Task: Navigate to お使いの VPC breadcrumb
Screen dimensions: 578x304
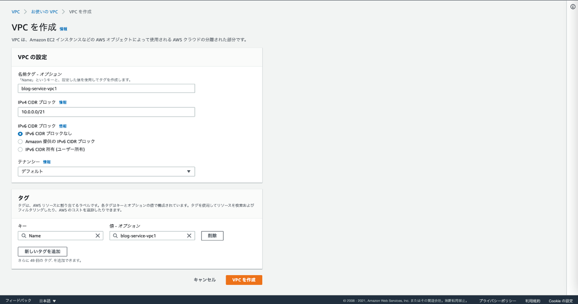Action: (x=44, y=12)
